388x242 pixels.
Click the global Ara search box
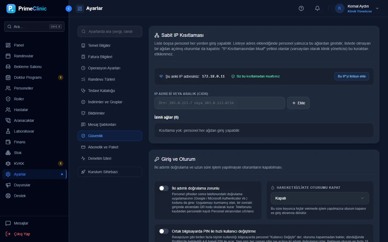pos(34,27)
